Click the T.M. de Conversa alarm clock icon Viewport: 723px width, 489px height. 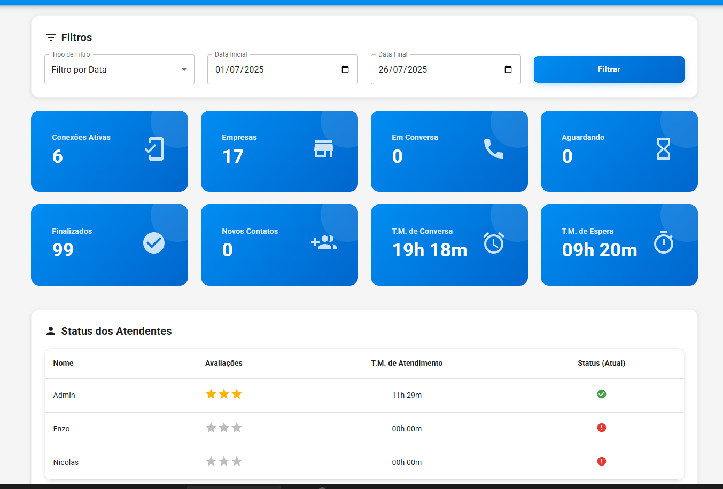pos(494,243)
